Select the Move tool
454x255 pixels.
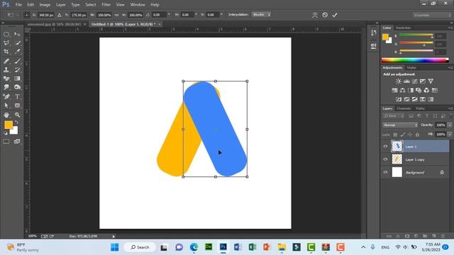coord(17,35)
